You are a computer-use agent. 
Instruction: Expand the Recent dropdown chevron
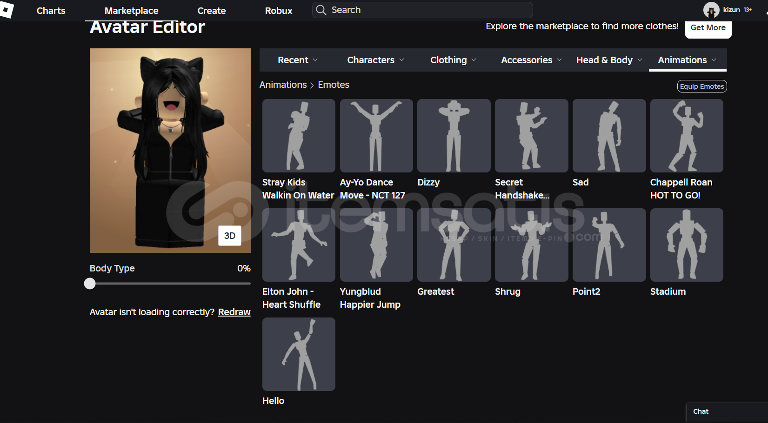(x=315, y=60)
